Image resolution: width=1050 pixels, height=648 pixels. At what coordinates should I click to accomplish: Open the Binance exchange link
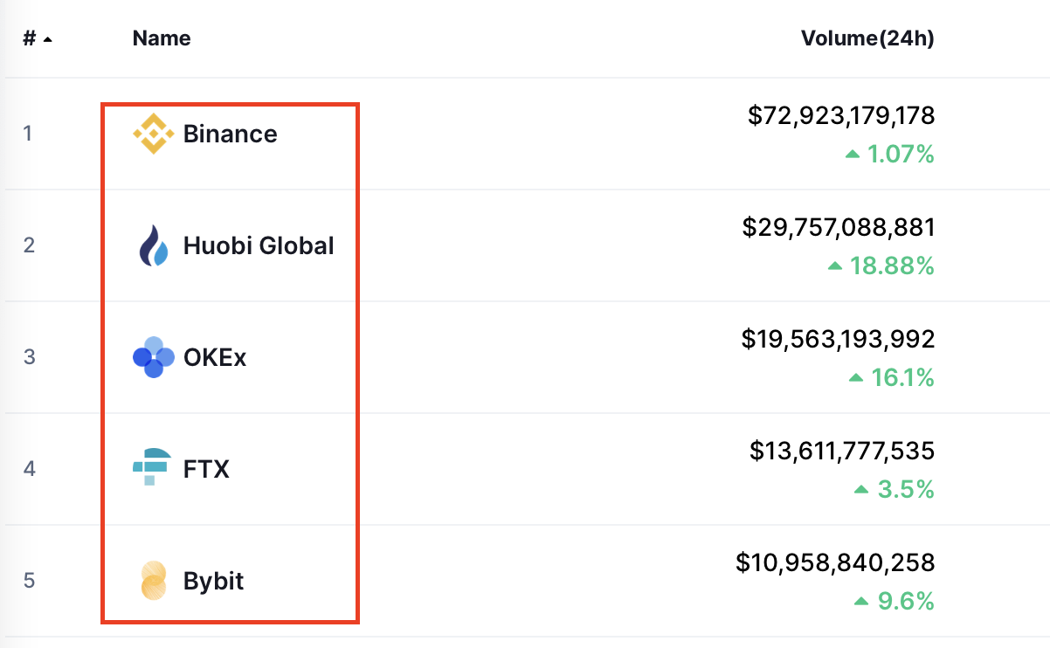click(231, 134)
